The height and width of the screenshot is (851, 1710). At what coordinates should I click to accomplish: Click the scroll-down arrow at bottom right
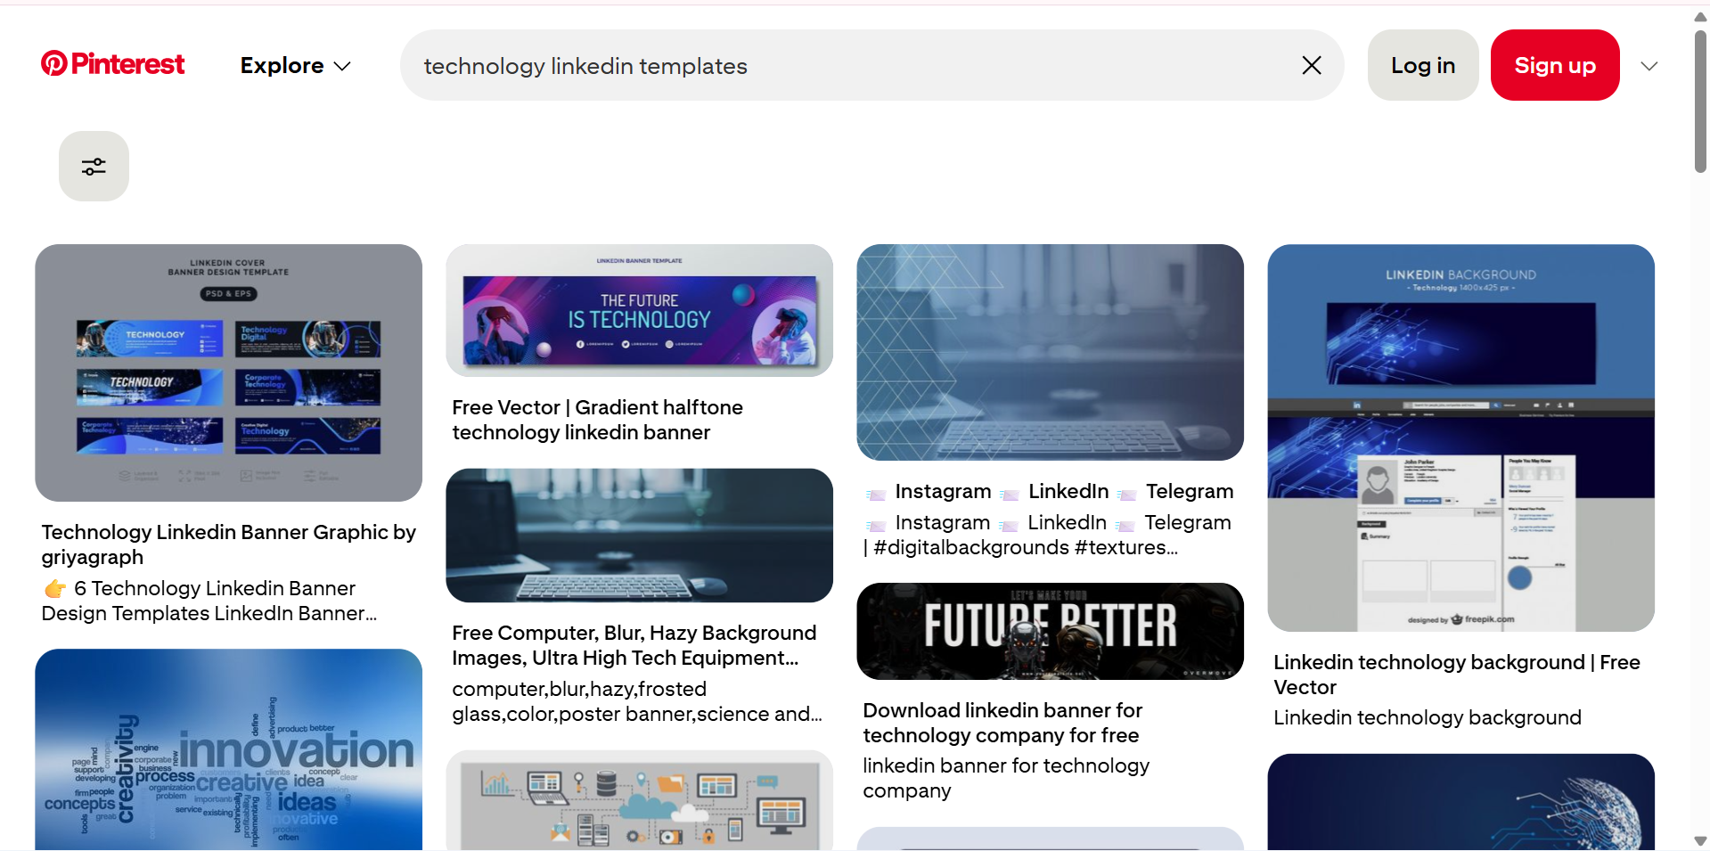click(1698, 841)
